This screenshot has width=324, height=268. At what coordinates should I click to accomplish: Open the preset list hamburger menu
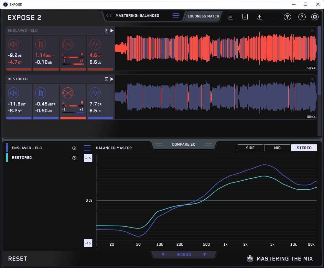(x=176, y=16)
